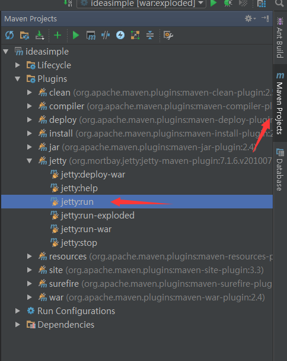Select the install plugin row
Image resolution: width=287 pixels, height=361 pixels.
137,134
